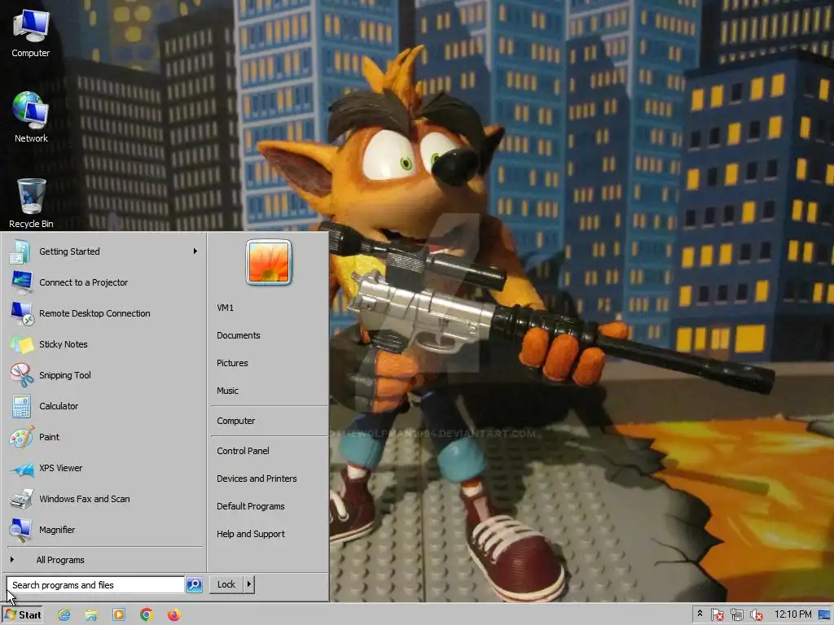This screenshot has width=834, height=625.
Task: Click the Sticky Notes icon
Action: (20, 344)
